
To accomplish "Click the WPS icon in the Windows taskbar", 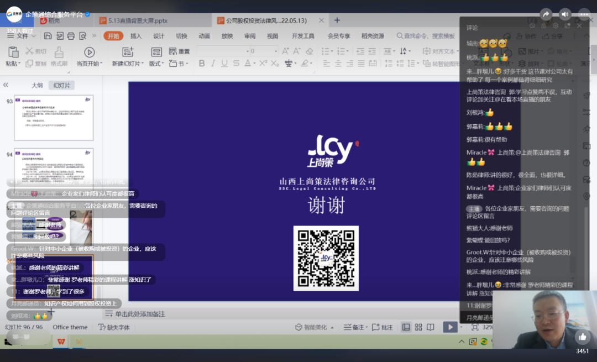I will coord(61,342).
